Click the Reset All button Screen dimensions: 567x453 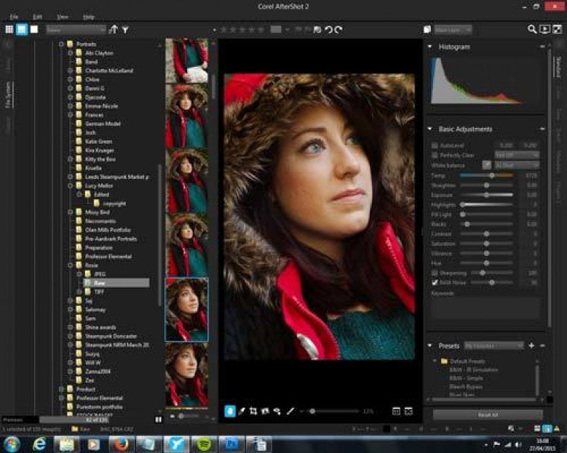click(488, 415)
